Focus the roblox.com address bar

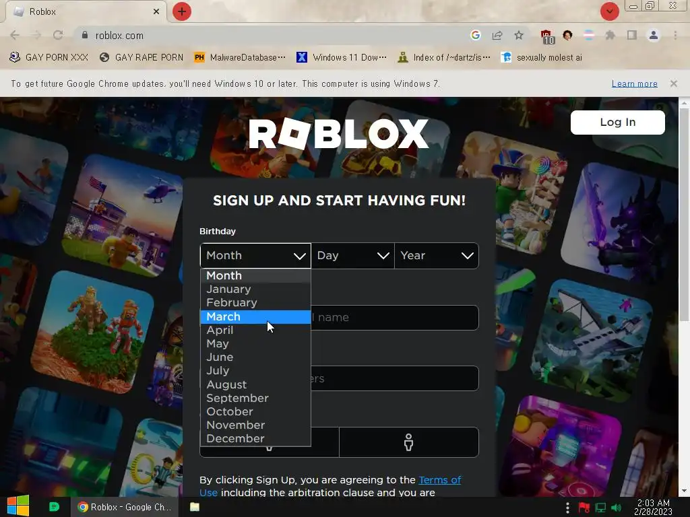coord(273,35)
